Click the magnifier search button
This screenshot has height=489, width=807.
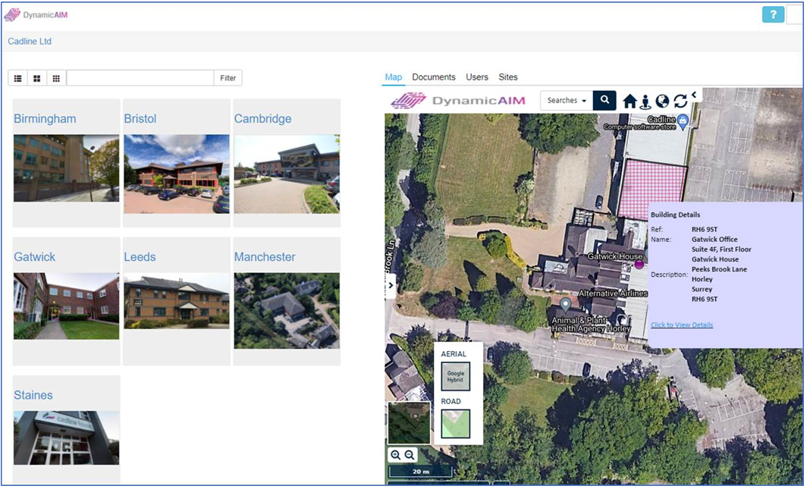[604, 100]
